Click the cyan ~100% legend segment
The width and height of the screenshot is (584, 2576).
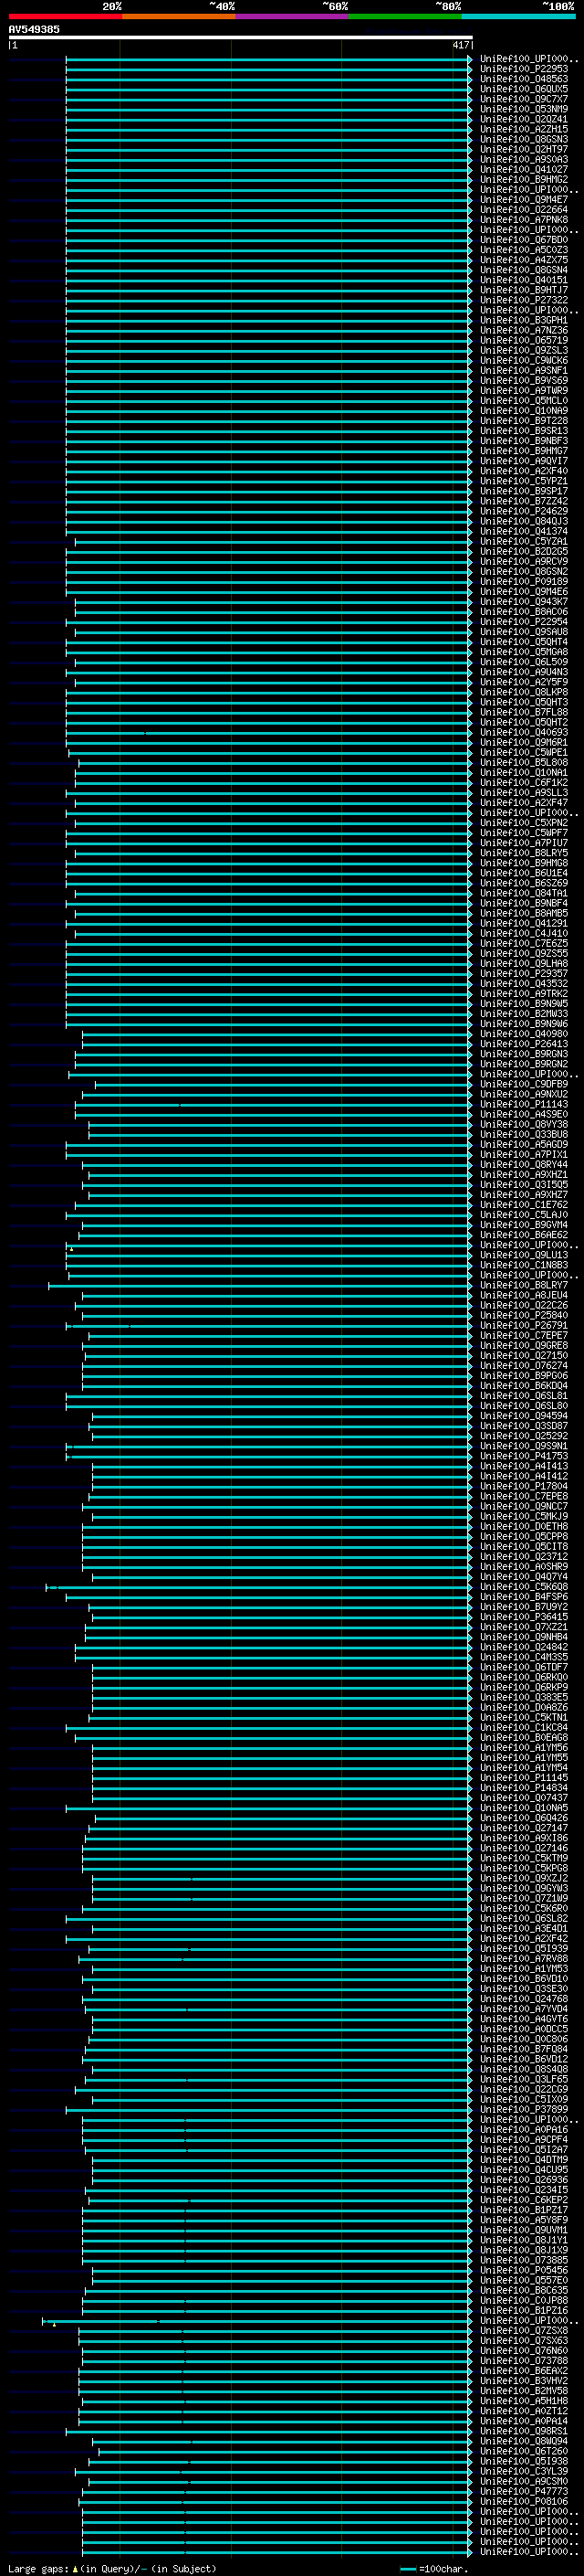click(518, 16)
